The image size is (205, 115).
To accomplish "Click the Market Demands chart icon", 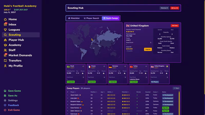I will click(5, 55).
